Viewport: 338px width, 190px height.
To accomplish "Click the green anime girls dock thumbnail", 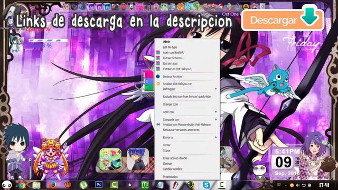I will 110,159.
